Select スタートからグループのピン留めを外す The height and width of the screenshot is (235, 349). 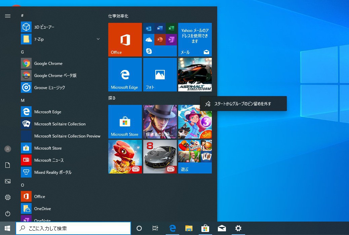[243, 104]
